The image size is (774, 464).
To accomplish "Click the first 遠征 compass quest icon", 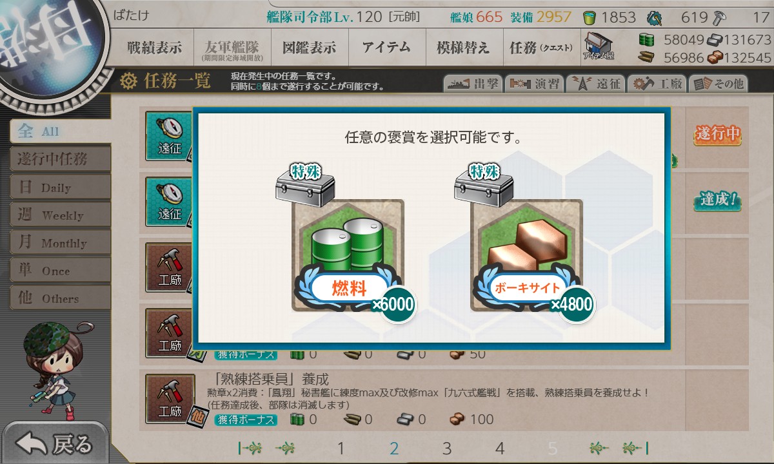I will [170, 136].
